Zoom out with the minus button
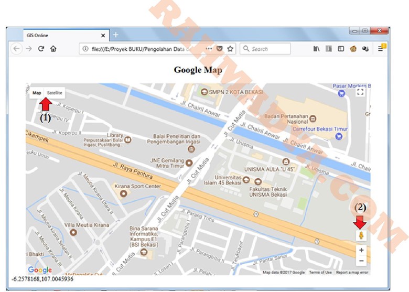The image size is (409, 292). [x=361, y=261]
